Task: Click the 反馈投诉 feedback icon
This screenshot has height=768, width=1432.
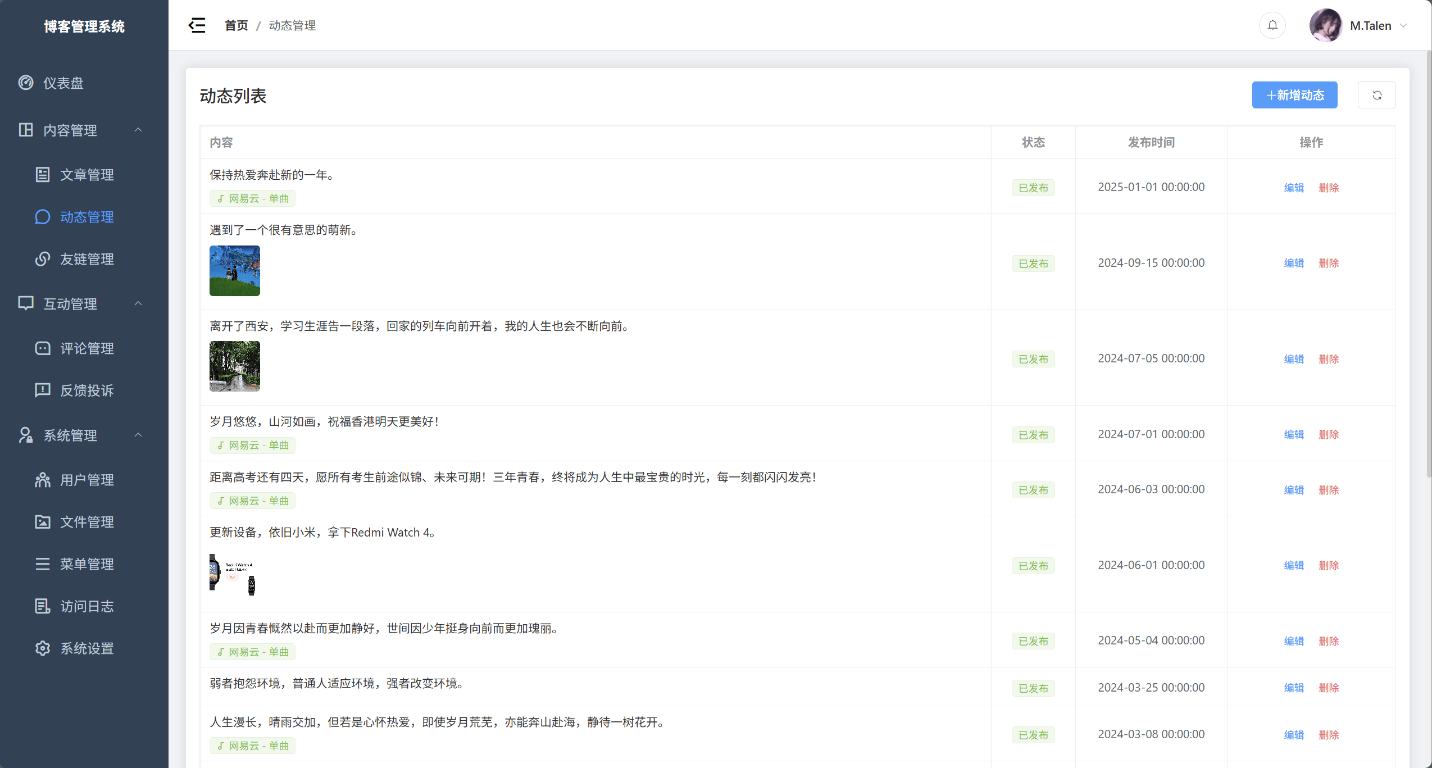Action: [43, 390]
